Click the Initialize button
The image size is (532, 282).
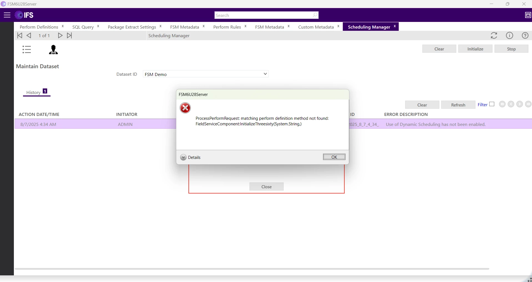pyautogui.click(x=475, y=49)
